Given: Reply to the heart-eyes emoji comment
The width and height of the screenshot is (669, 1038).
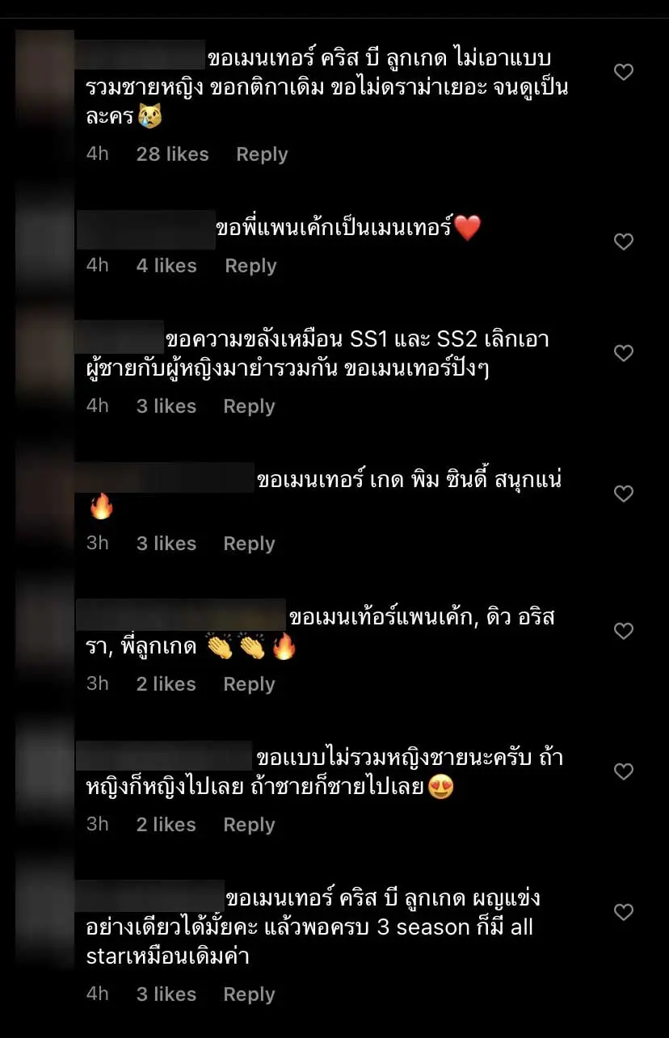Looking at the screenshot, I should [x=249, y=825].
